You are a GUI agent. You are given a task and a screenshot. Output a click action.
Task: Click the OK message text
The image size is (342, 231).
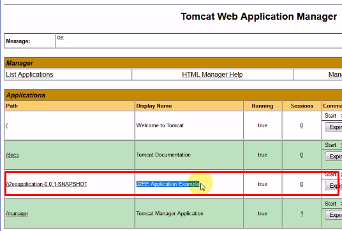(x=61, y=38)
